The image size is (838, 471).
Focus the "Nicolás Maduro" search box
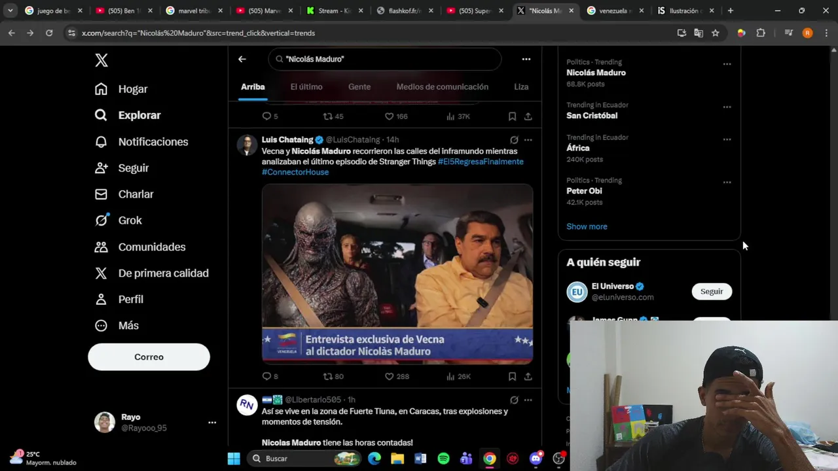384,59
